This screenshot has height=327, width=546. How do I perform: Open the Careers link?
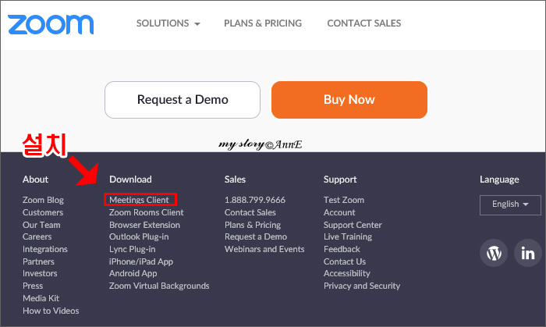[37, 236]
